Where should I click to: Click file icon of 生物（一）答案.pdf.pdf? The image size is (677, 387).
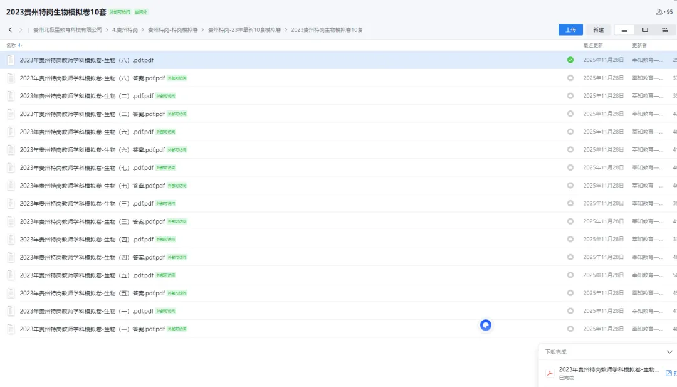[11, 329]
